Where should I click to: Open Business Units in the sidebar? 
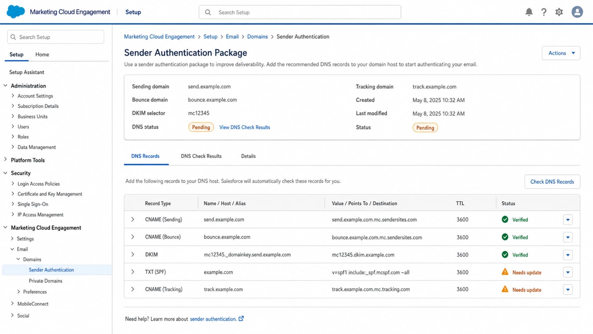pos(32,117)
